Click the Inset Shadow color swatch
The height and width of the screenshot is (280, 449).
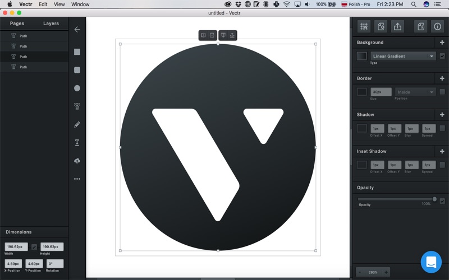click(x=361, y=165)
